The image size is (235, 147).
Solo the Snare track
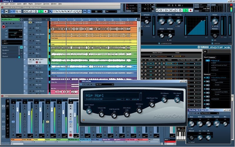coord(33,47)
